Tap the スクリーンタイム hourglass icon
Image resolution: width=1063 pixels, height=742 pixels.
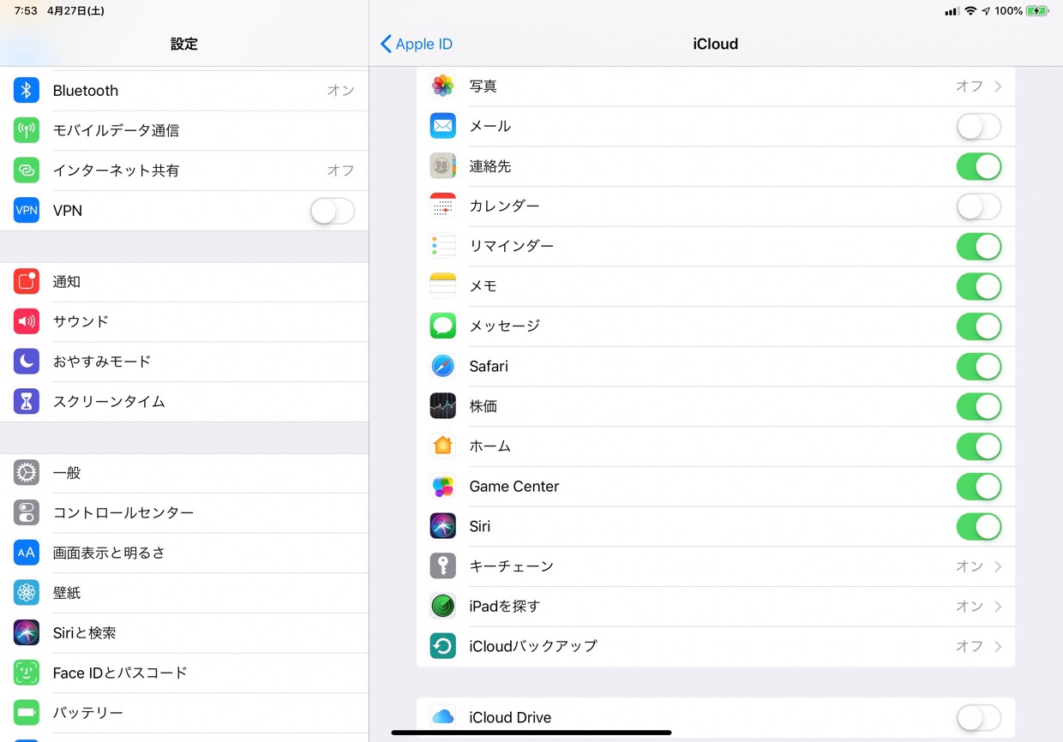[x=27, y=401]
